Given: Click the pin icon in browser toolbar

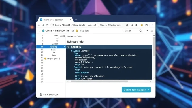Looking at the screenshot, I should (x=132, y=25).
